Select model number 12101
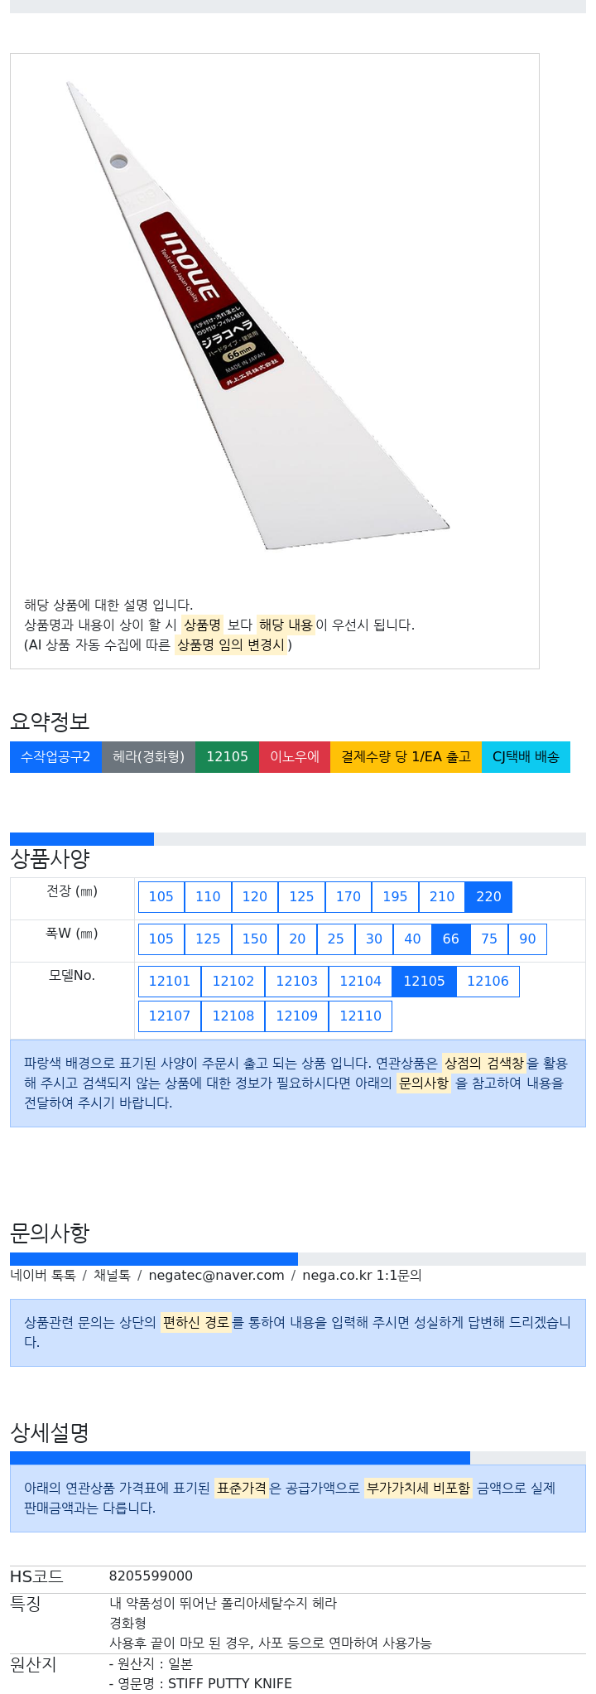Viewport: 596px width, 1694px height. (170, 981)
